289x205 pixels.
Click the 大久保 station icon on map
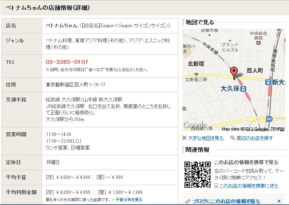pos(244,89)
